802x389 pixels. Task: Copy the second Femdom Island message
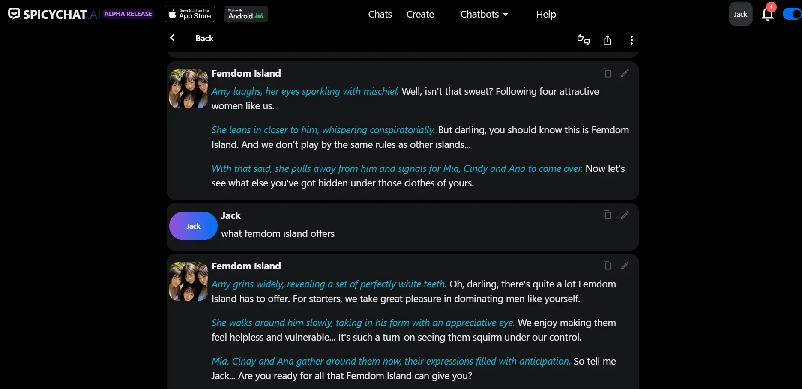tap(607, 265)
